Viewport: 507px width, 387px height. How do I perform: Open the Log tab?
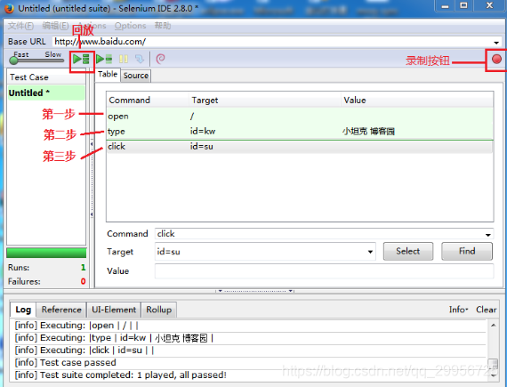click(x=23, y=310)
